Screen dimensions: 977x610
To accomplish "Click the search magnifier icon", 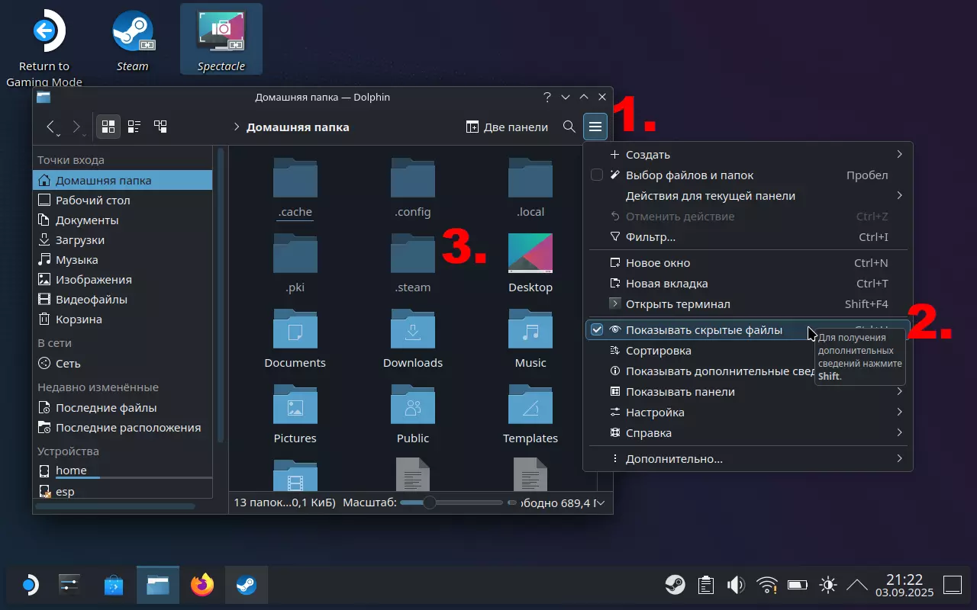I will (569, 127).
